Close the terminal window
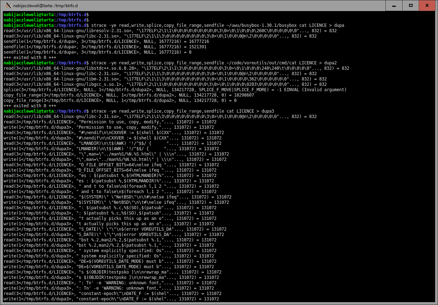Viewport: 438px width, 305px height. (427, 5)
